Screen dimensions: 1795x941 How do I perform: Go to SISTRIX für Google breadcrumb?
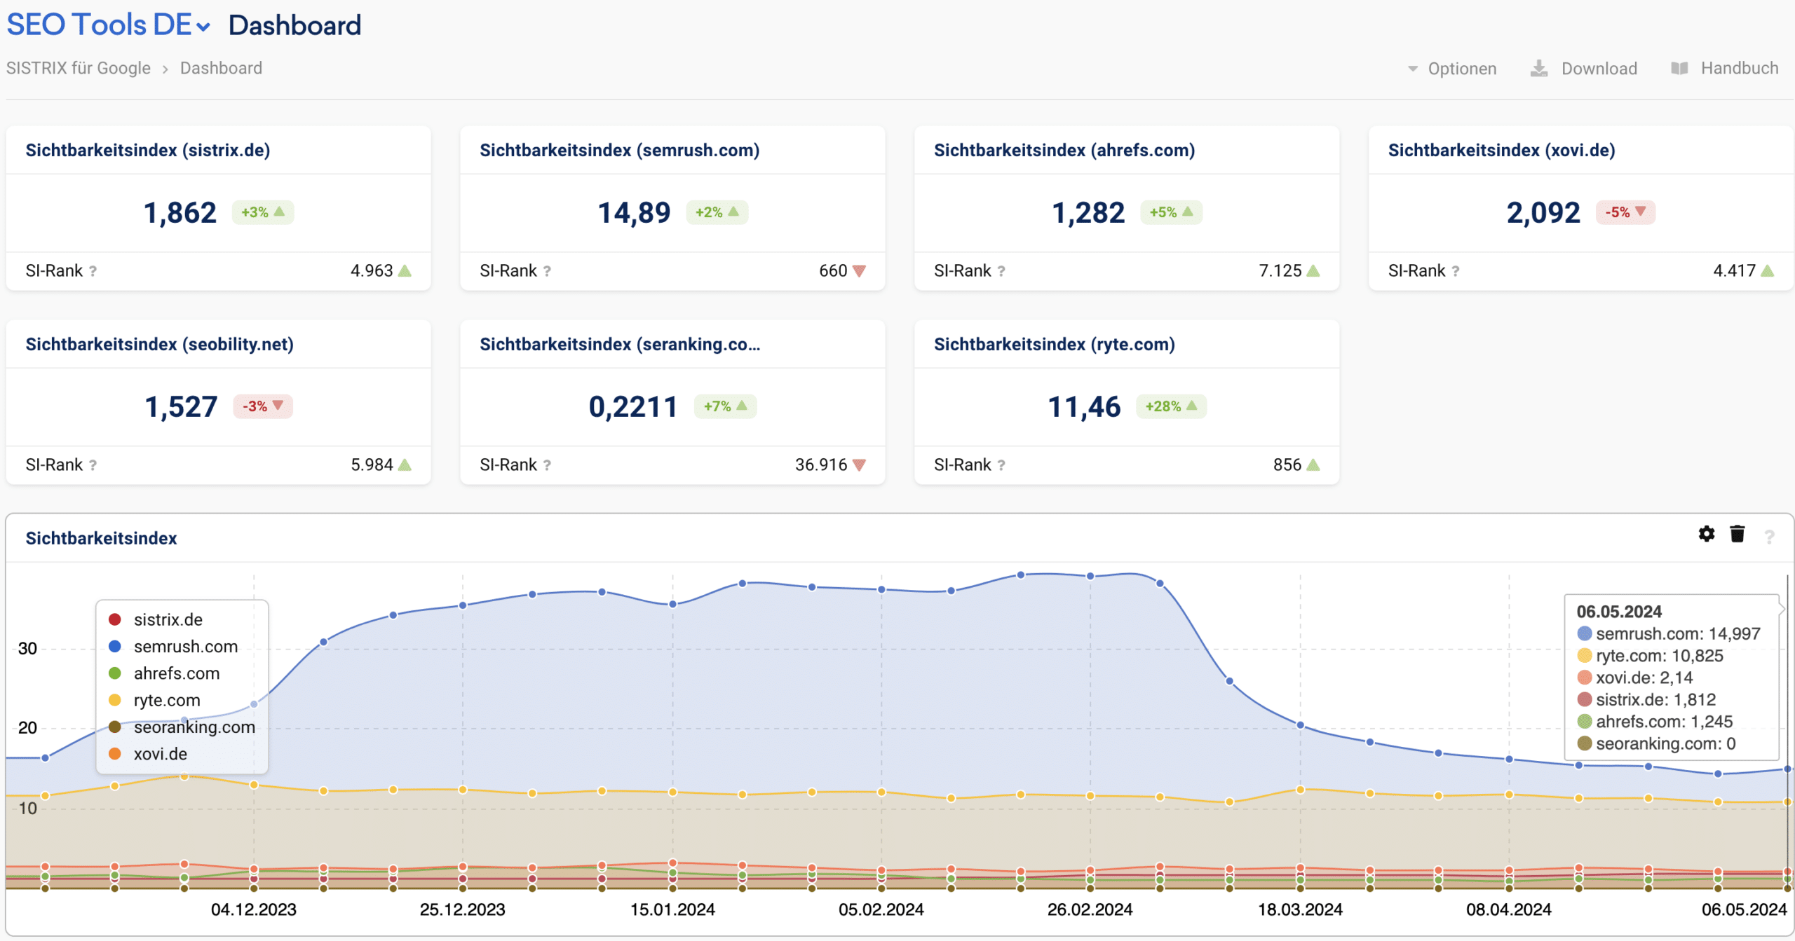point(79,68)
